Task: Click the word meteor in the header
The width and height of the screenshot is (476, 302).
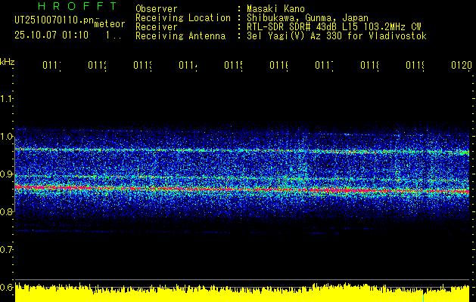Action: [x=110, y=24]
